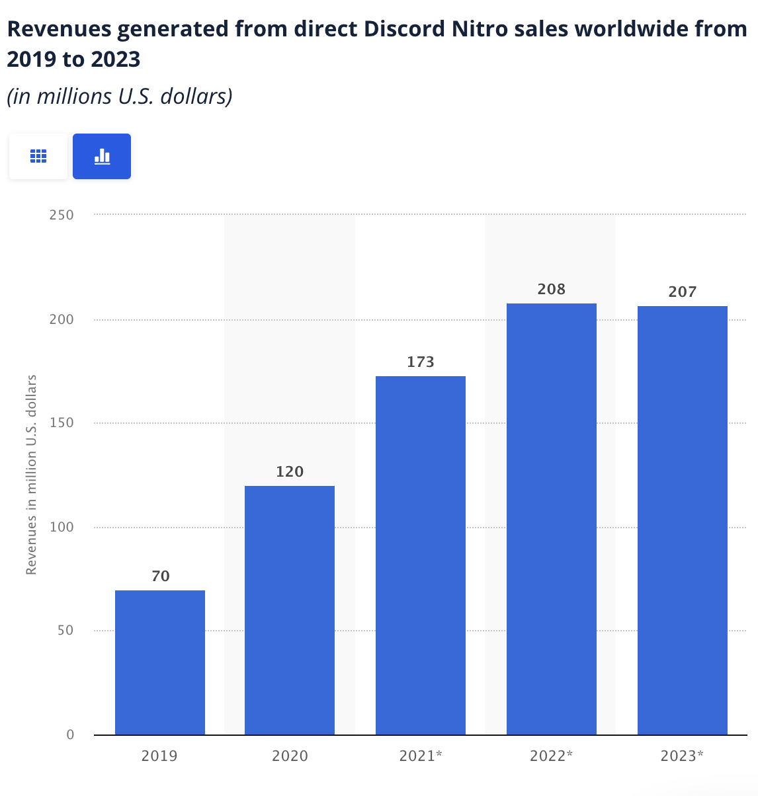Click the 2020 x-axis label
Screen dimensions: 758x796
click(290, 756)
